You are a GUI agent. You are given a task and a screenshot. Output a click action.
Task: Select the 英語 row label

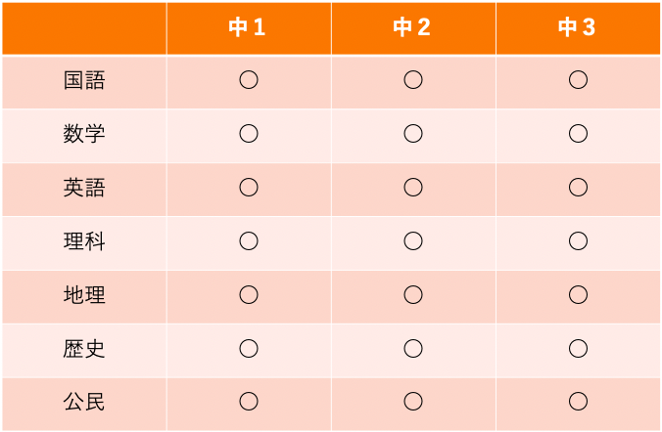pos(84,188)
